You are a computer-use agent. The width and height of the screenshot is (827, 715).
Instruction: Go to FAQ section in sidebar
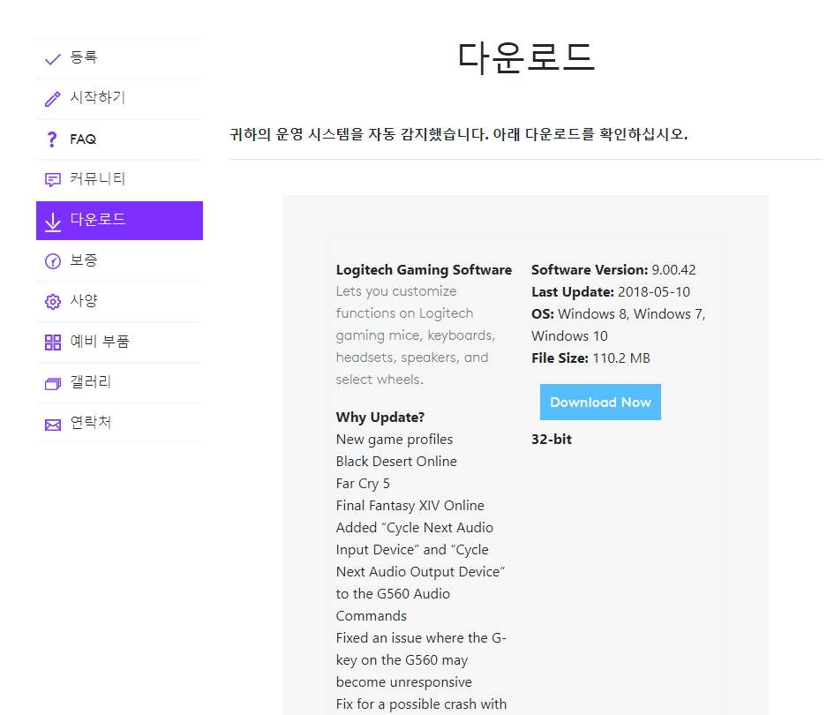point(120,139)
